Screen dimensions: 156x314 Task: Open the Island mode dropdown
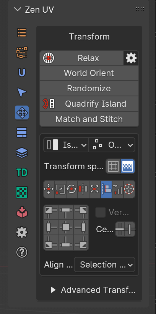[x=66, y=145]
